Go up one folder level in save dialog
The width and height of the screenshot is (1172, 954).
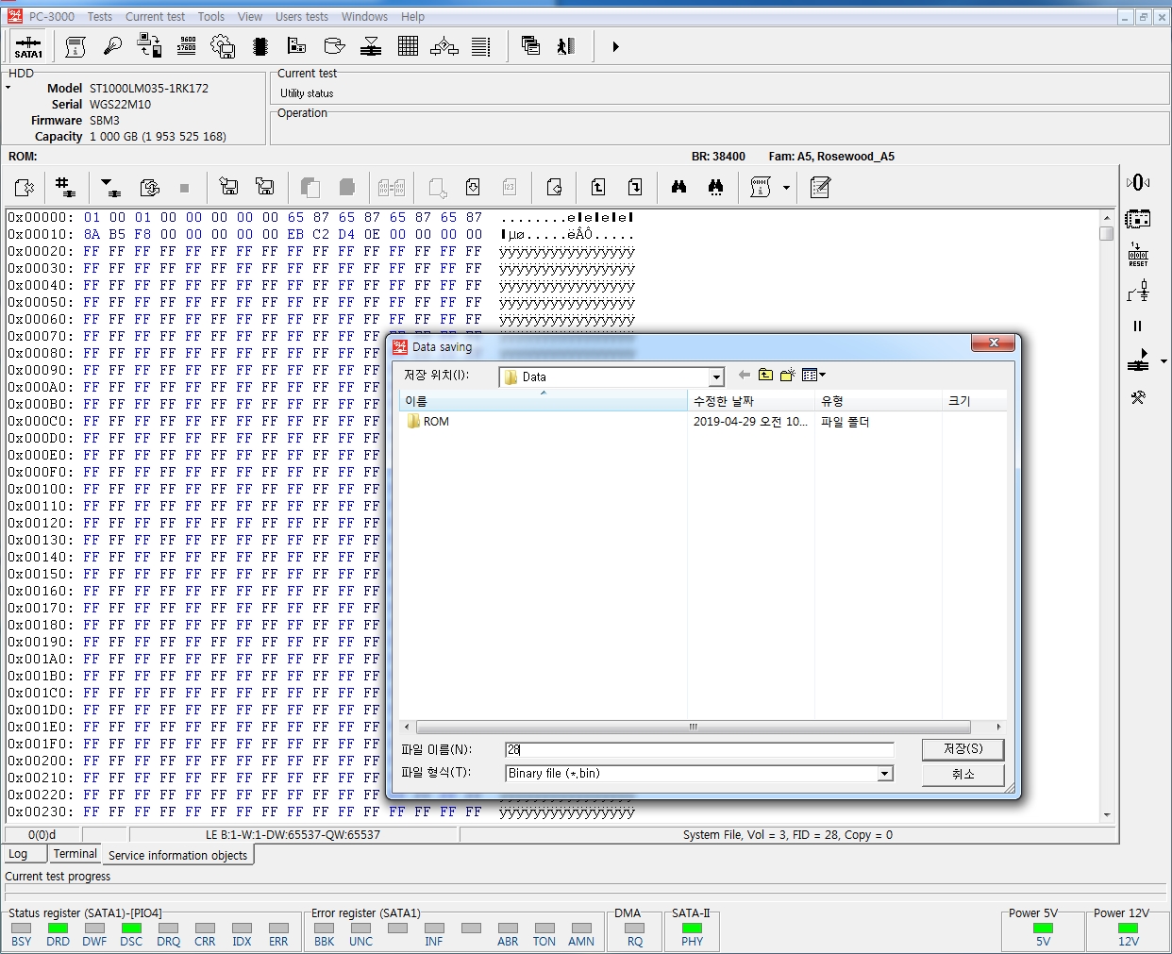tap(765, 375)
